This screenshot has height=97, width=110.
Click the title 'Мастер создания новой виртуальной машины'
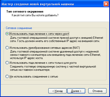[38, 4]
